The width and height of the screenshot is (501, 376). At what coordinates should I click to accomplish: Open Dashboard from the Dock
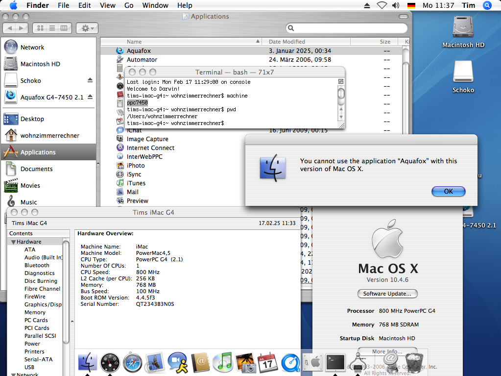tap(110, 363)
